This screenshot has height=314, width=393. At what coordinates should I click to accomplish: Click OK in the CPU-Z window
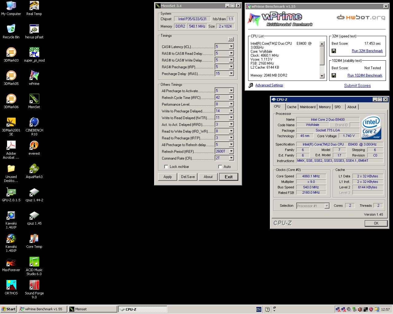click(x=376, y=223)
